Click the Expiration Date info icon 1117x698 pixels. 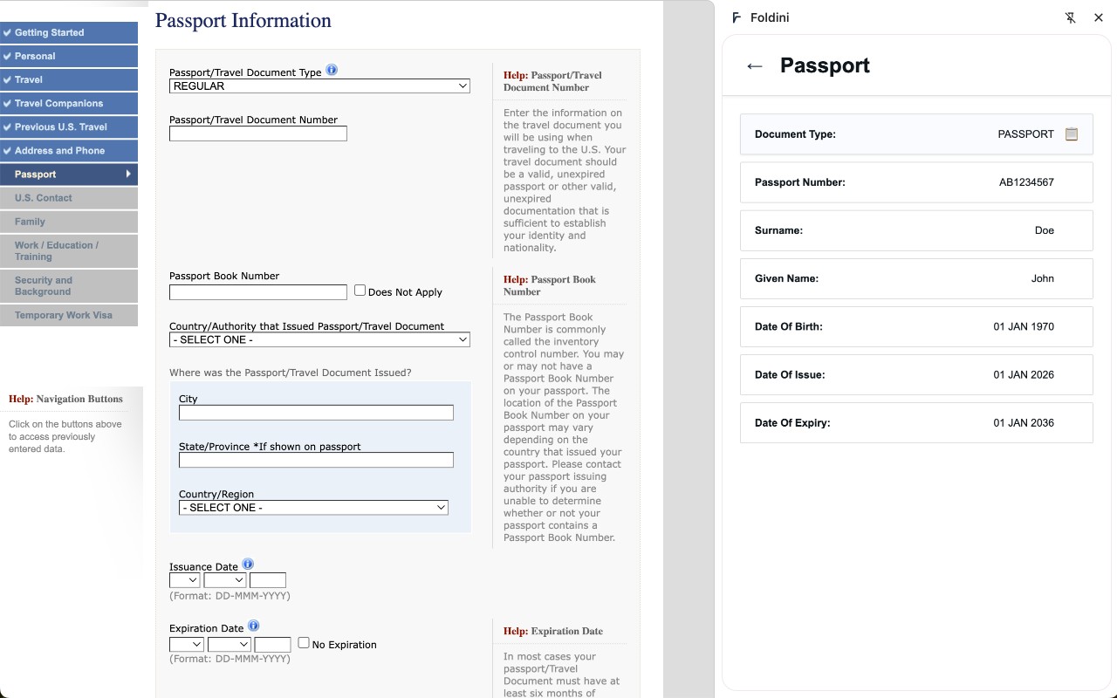coord(253,625)
